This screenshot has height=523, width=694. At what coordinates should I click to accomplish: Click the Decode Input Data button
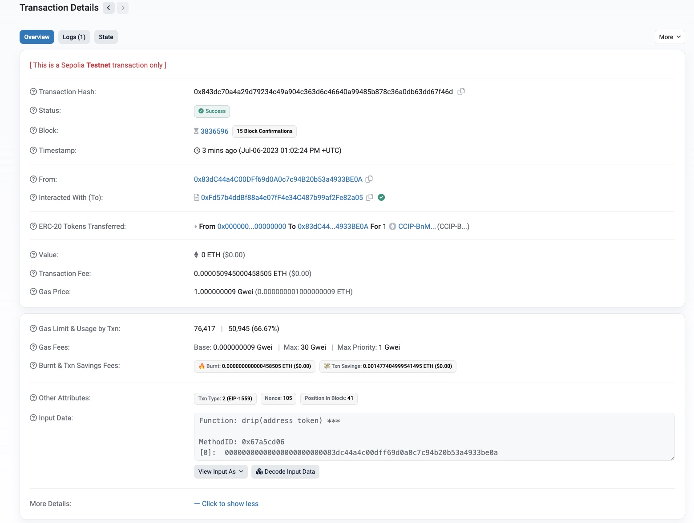coord(285,471)
